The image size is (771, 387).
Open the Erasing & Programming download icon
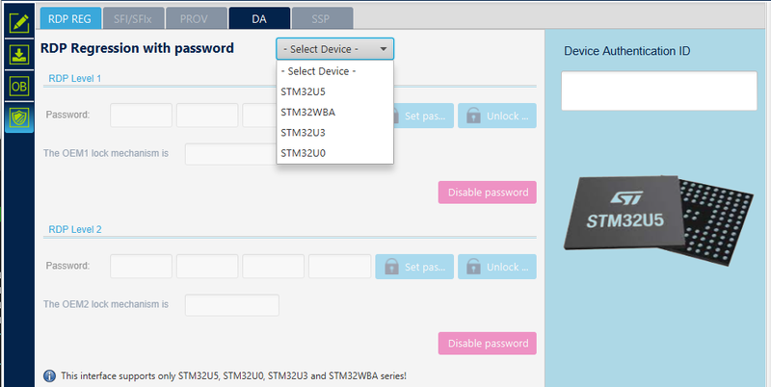click(x=19, y=54)
